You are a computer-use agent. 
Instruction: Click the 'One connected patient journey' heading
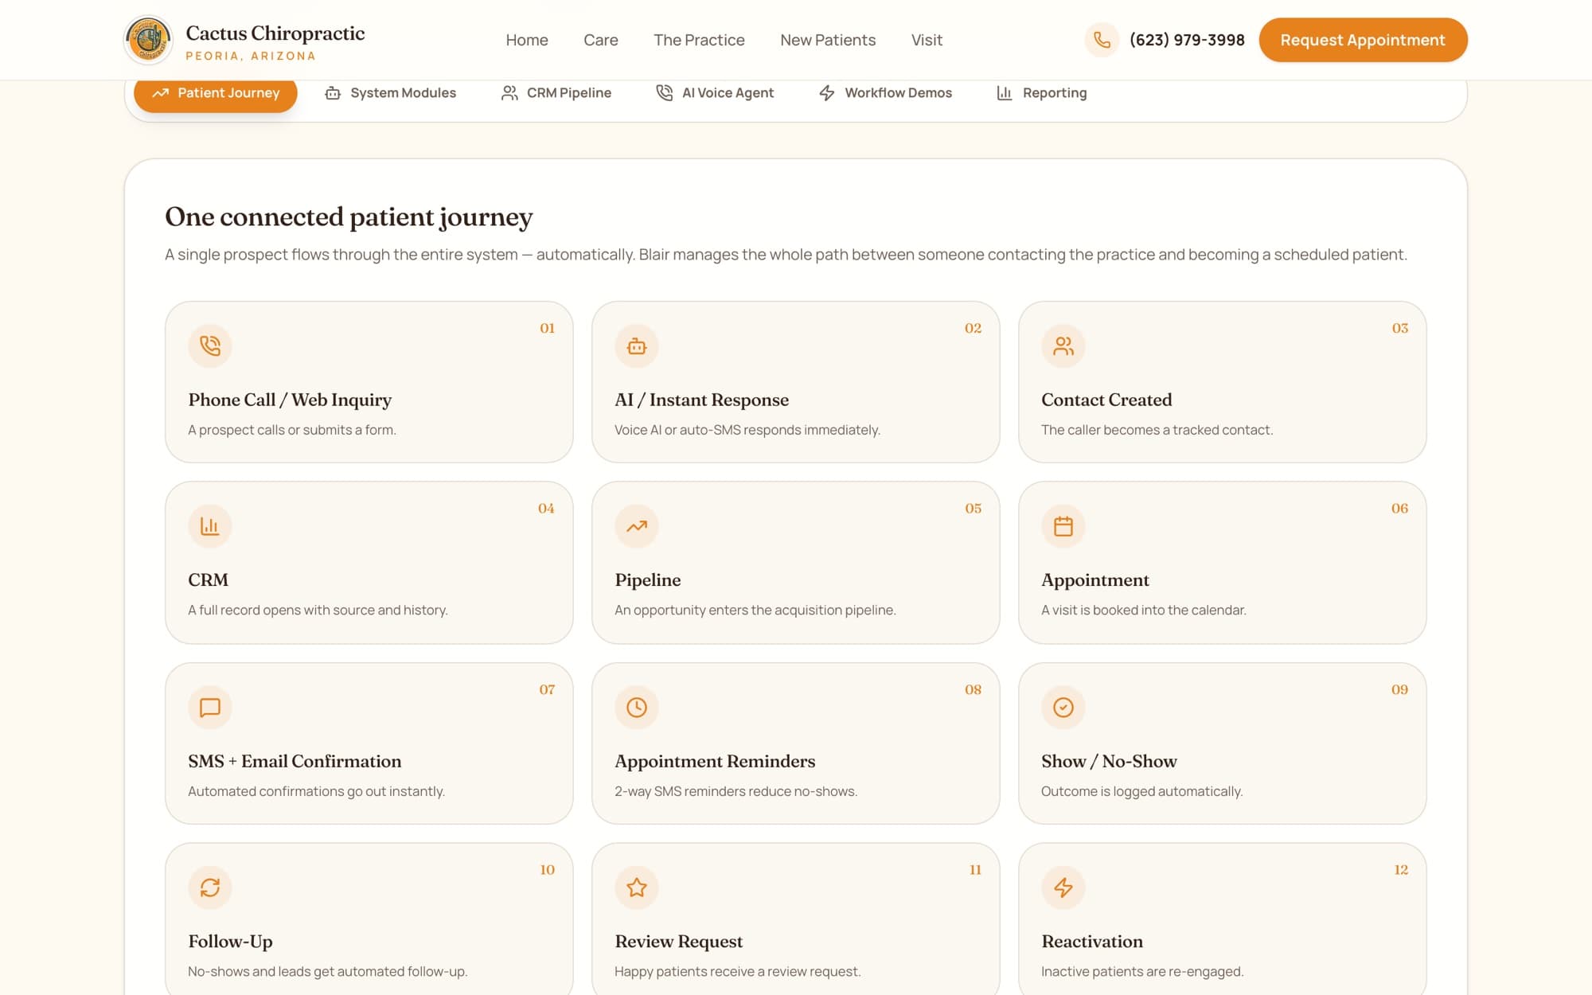tap(349, 217)
